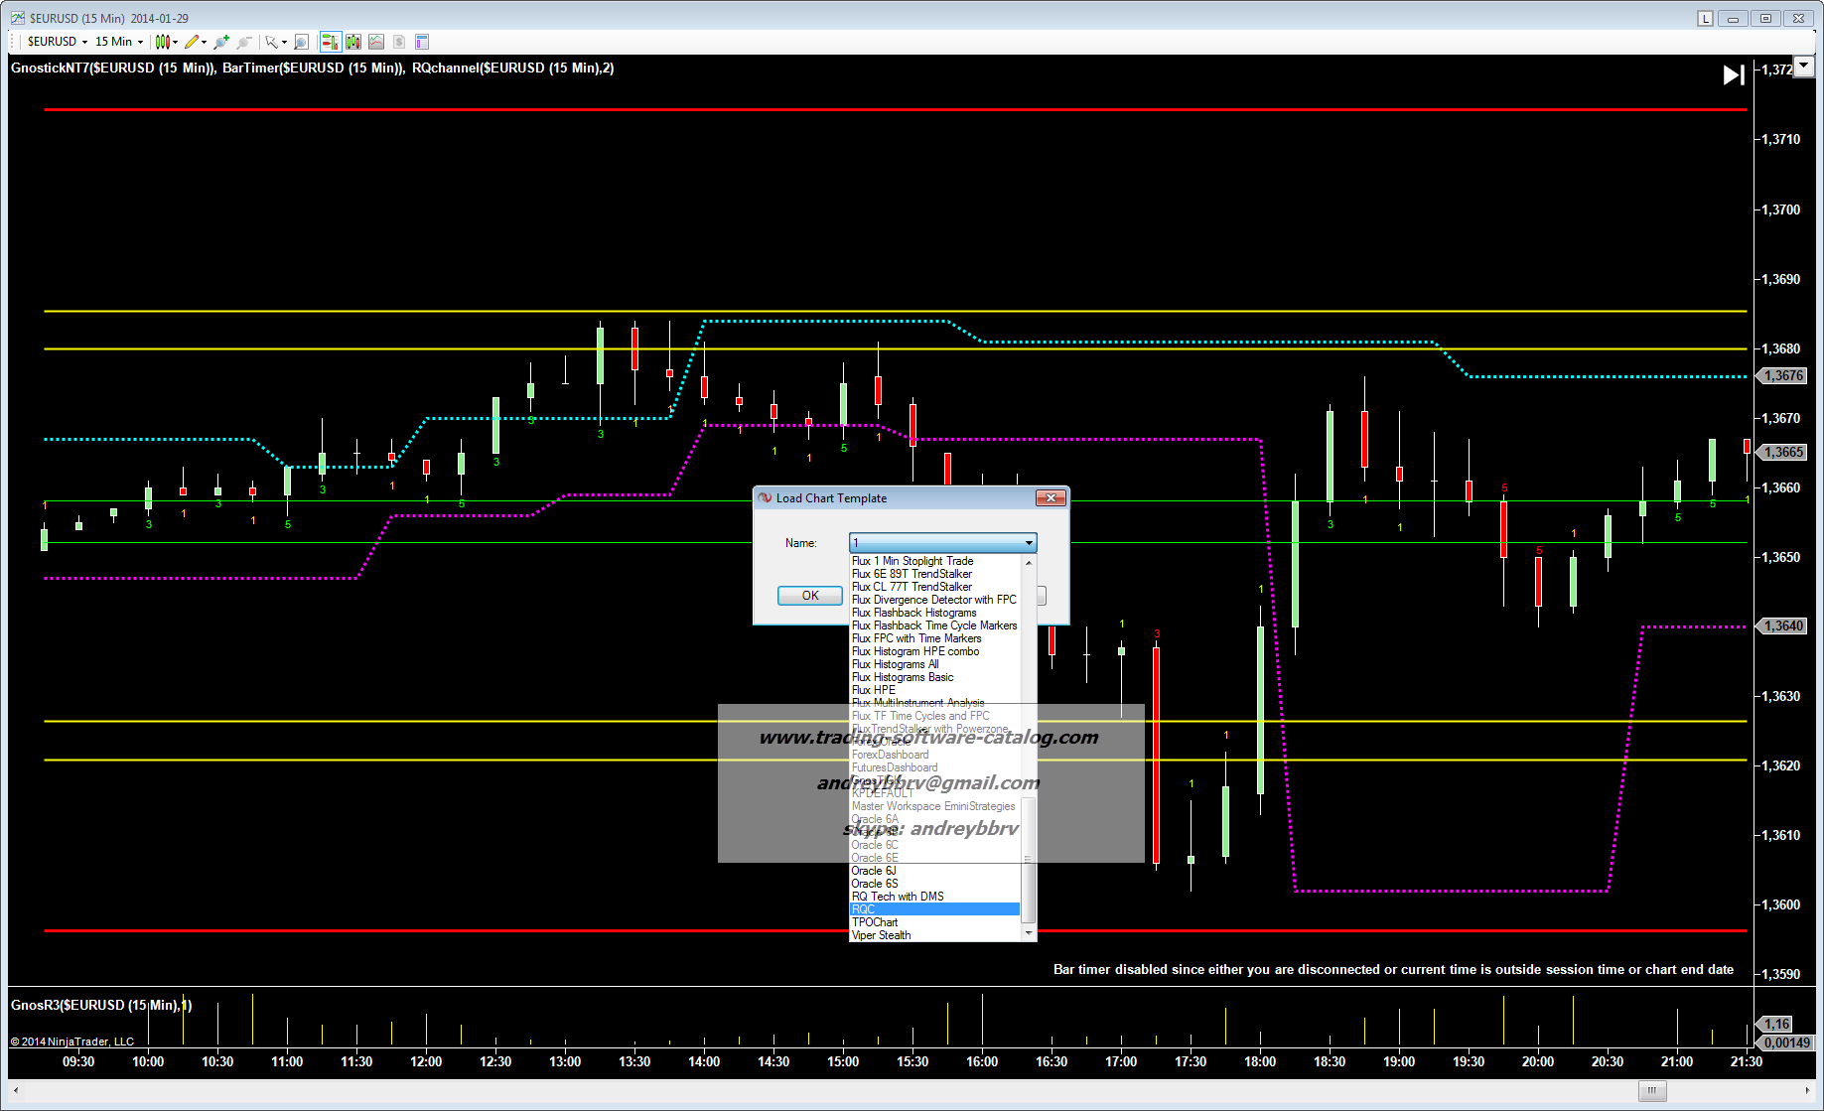Close the Load Chart Template dialog

pyautogui.click(x=1051, y=498)
